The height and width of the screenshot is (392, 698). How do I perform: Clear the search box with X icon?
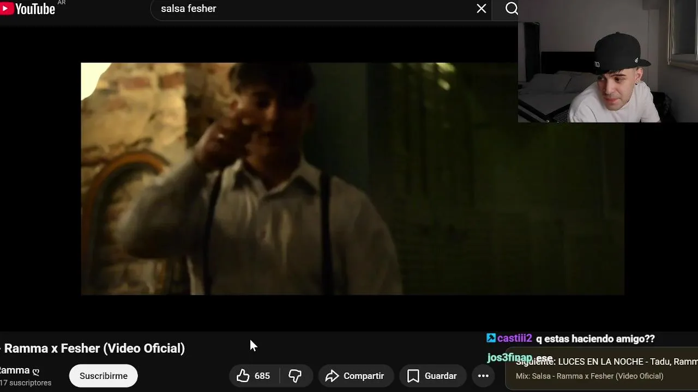482,9
